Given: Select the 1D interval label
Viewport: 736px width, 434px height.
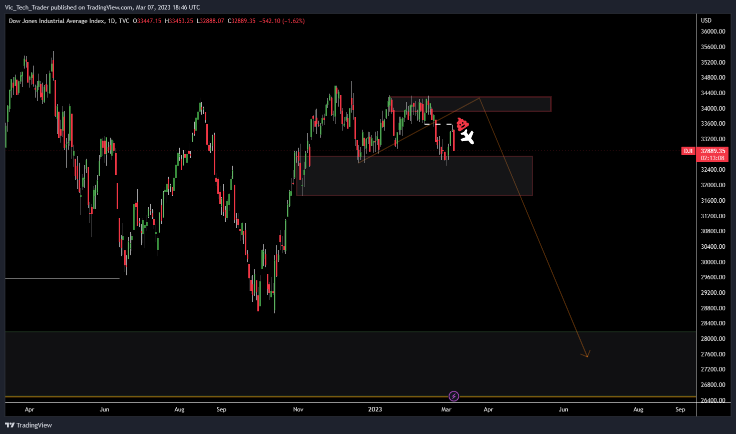Looking at the screenshot, I should (x=112, y=21).
